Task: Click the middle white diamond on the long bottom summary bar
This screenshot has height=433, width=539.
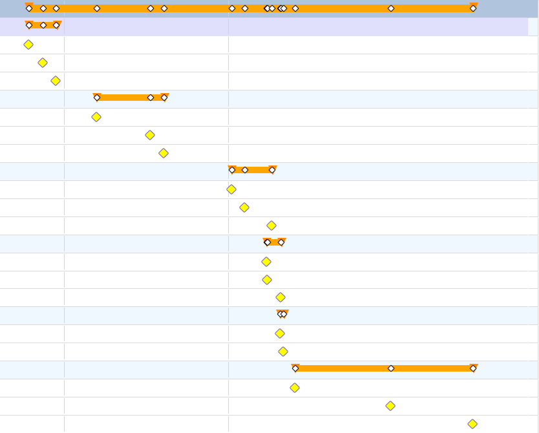Action: tap(391, 368)
